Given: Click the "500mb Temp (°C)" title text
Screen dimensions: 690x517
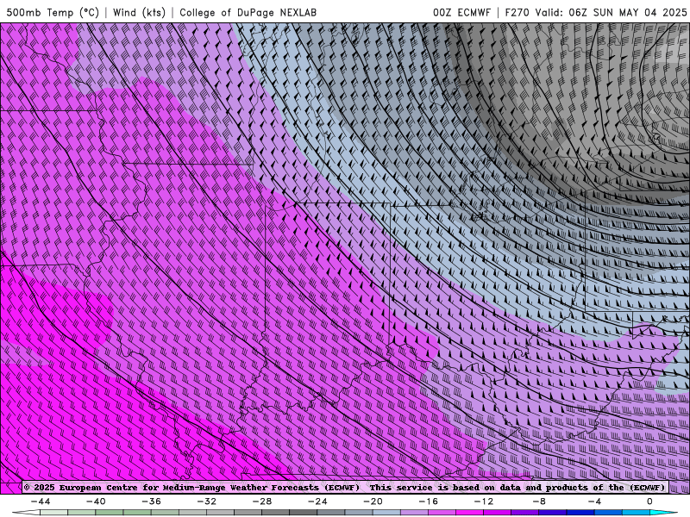Looking at the screenshot, I should point(53,12).
